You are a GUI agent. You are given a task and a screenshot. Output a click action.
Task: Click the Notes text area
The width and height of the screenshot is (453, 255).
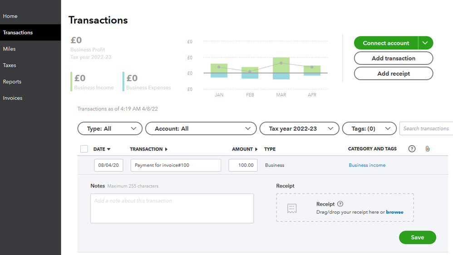point(172,208)
